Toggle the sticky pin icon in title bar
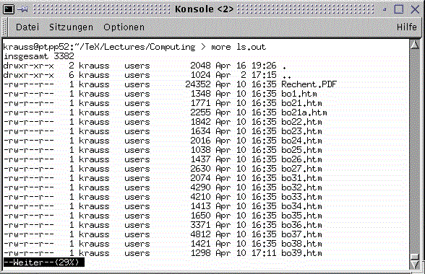425x274 pixels. pyautogui.click(x=23, y=9)
